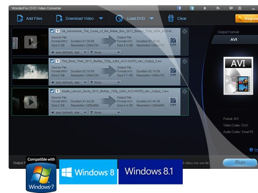Open the feedback speech bubble icon
Viewport: 258px width, 193px height.
[231, 8]
